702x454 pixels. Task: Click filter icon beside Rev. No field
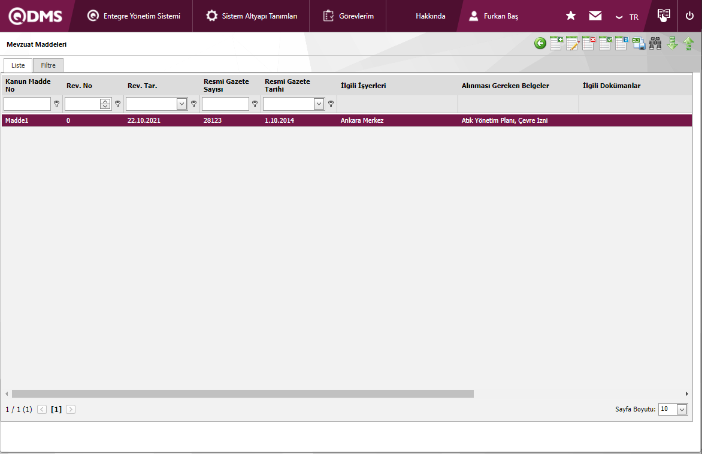[118, 104]
